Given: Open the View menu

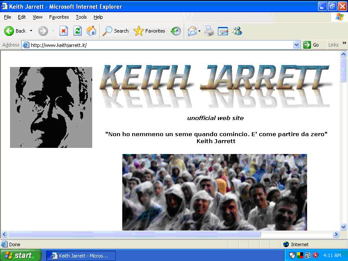Looking at the screenshot, I should 37,17.
